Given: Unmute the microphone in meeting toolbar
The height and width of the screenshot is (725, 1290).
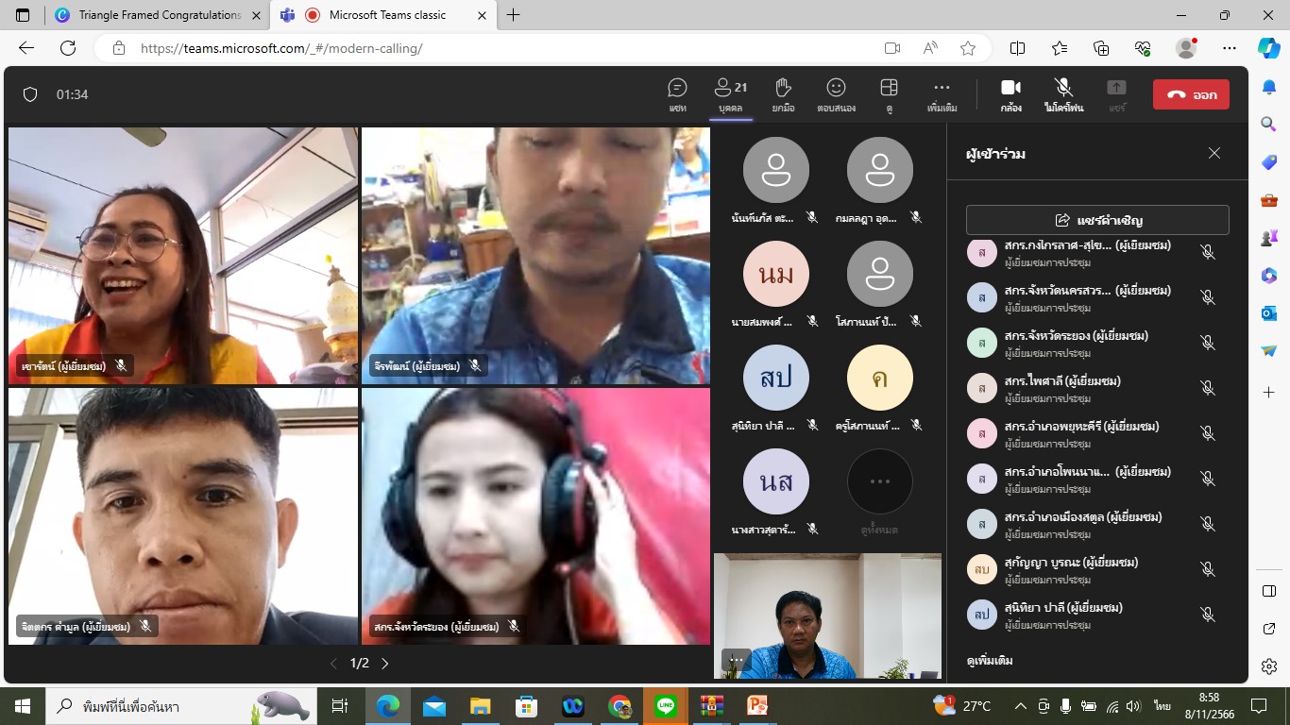Looking at the screenshot, I should pyautogui.click(x=1063, y=94).
